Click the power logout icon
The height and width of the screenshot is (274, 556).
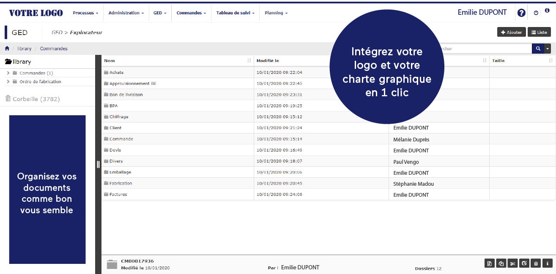[536, 13]
